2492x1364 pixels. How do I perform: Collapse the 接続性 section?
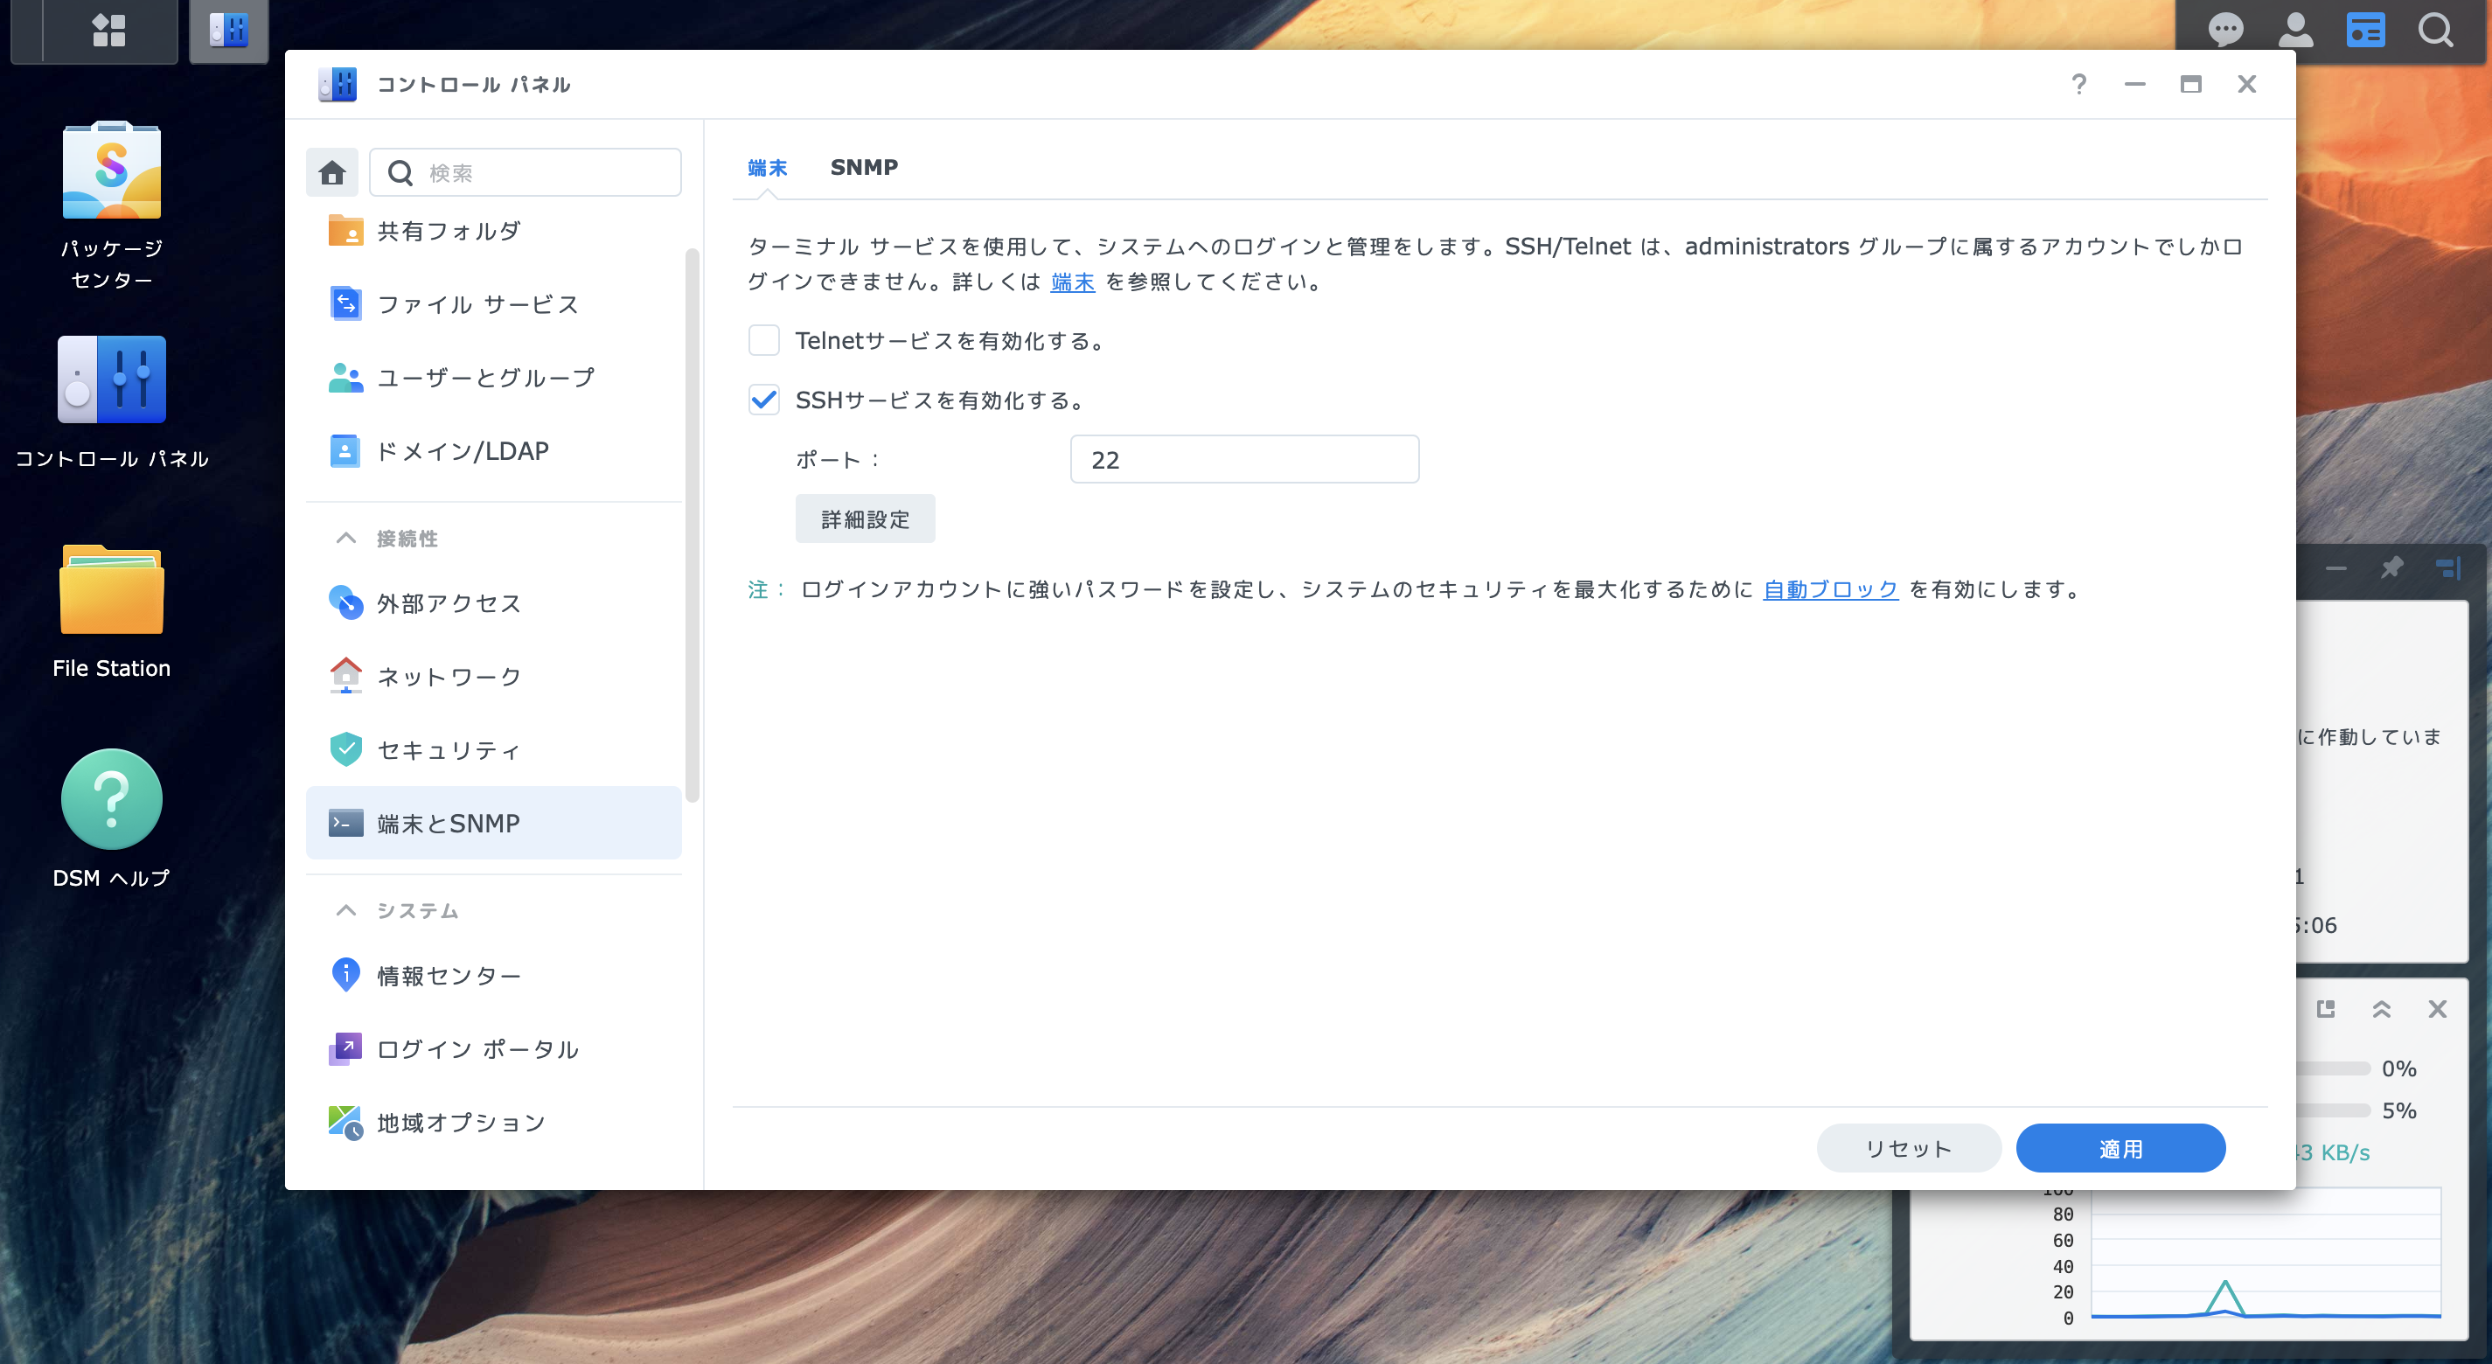click(x=345, y=538)
